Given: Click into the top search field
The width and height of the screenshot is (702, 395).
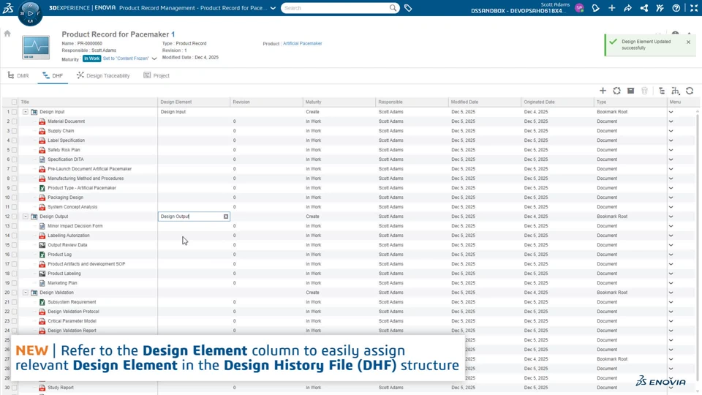Looking at the screenshot, I should pos(336,8).
